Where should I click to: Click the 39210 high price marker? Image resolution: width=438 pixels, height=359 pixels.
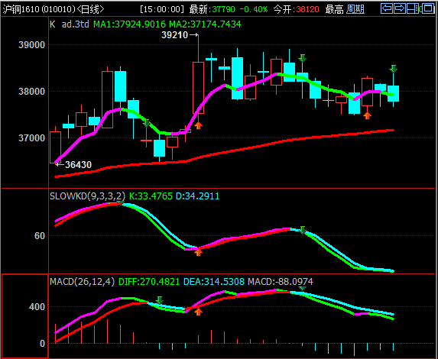pos(180,35)
